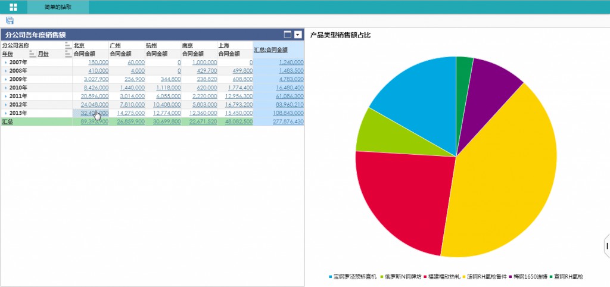This screenshot has height=287, width=610.
Task: Open the pivot table panel dropdown menu
Action: (298, 35)
